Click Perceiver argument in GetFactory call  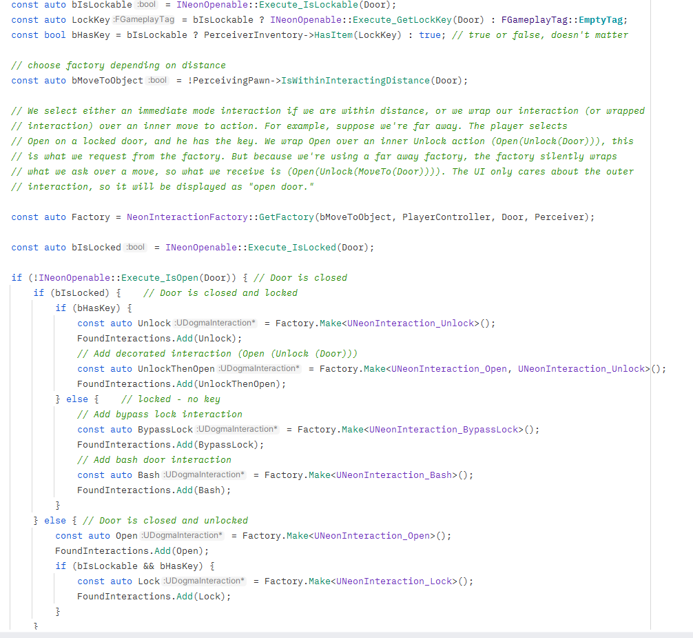click(559, 217)
